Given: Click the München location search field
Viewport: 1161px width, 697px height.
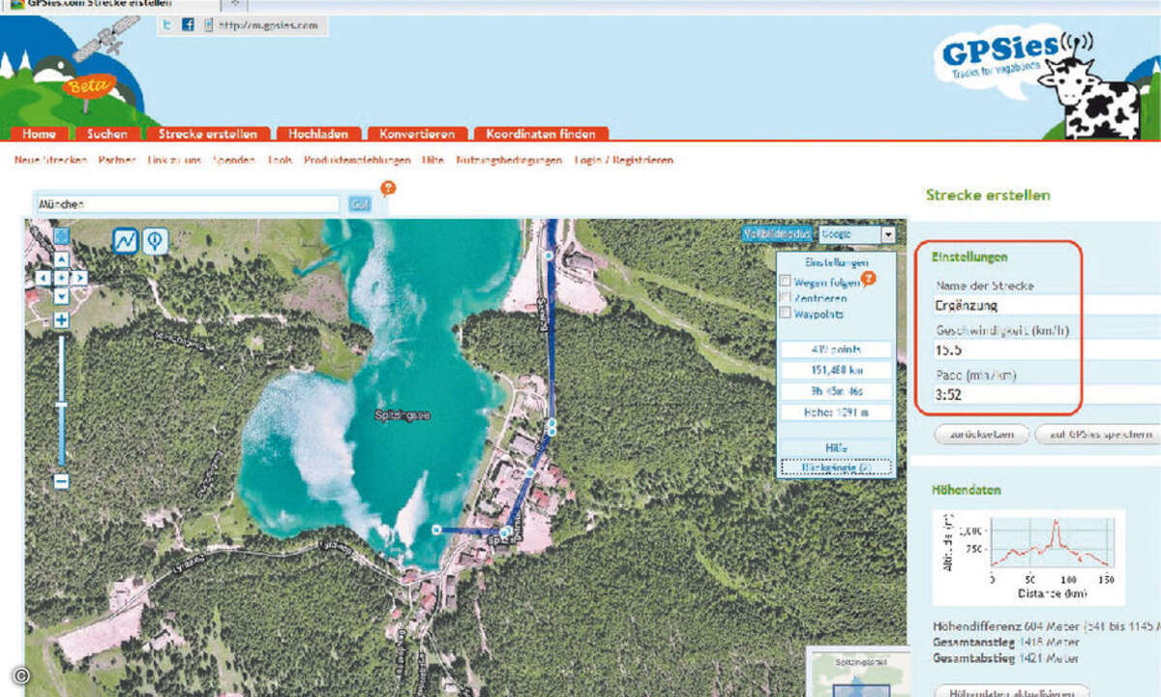Looking at the screenshot, I should pyautogui.click(x=187, y=204).
